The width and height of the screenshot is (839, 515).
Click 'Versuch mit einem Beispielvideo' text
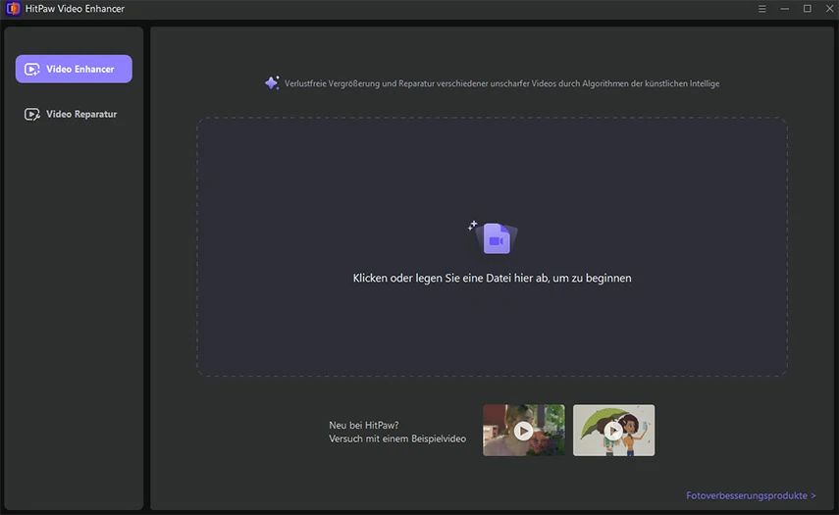coord(397,438)
